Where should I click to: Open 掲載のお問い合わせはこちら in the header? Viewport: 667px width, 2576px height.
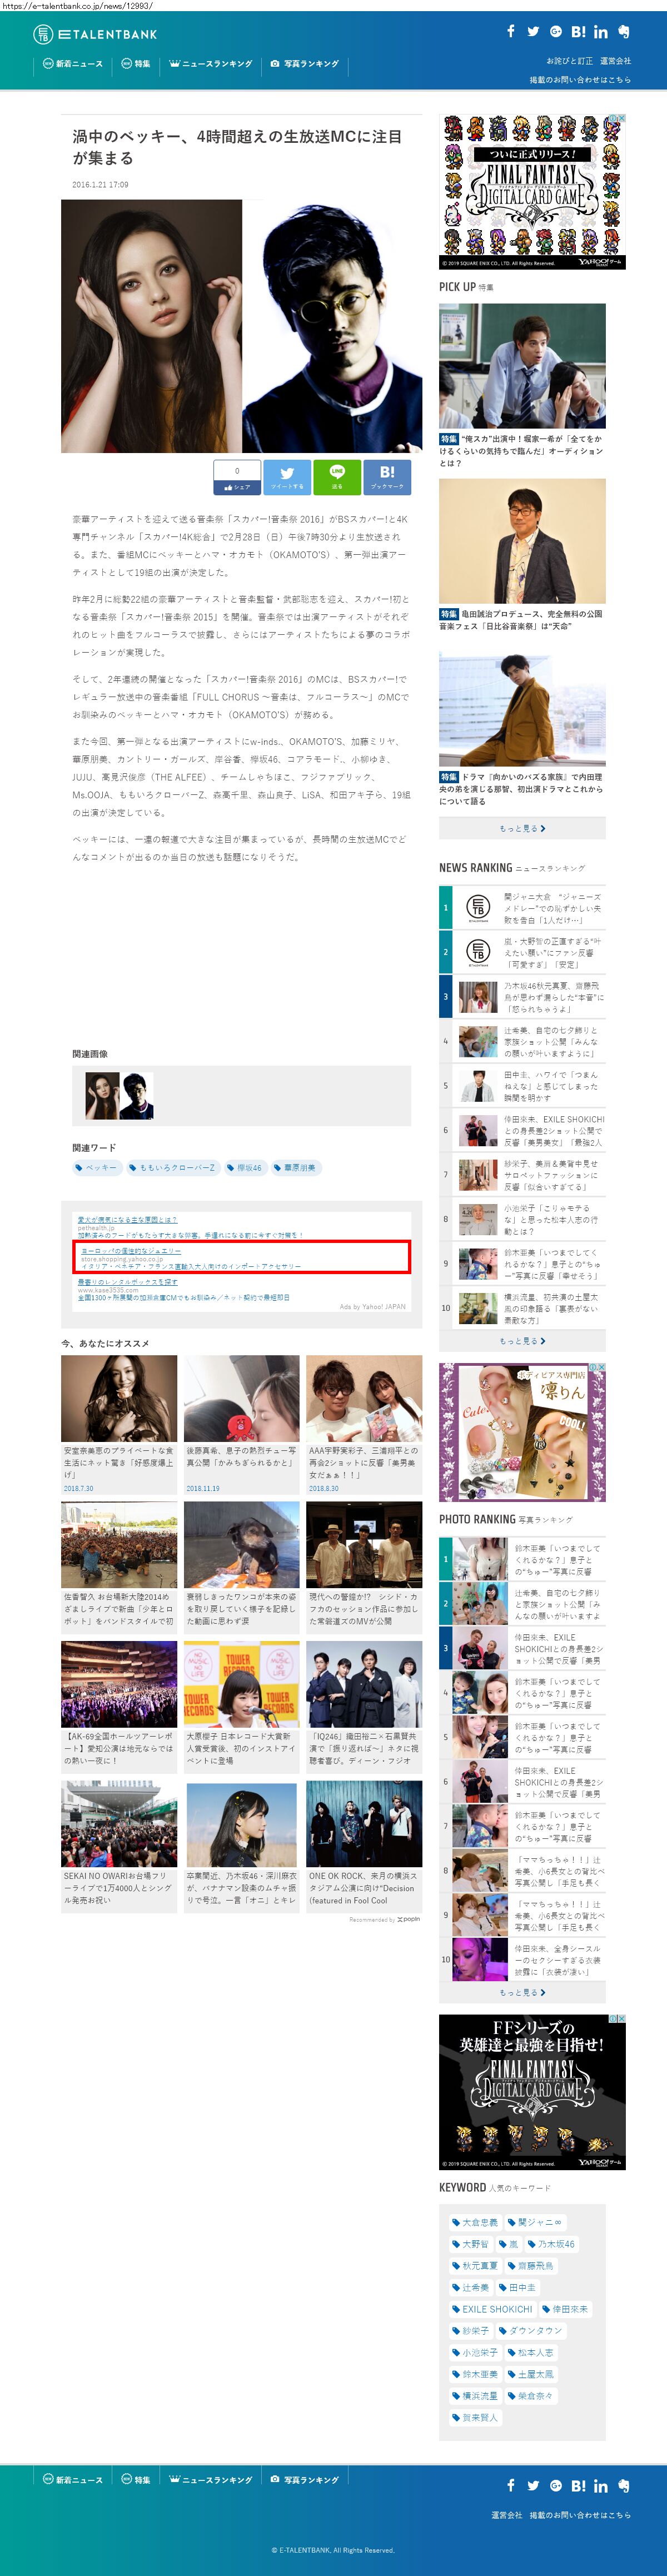[580, 80]
